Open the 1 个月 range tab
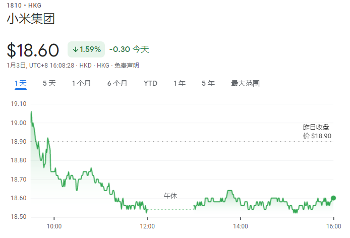The image size is (350, 238). click(x=81, y=83)
